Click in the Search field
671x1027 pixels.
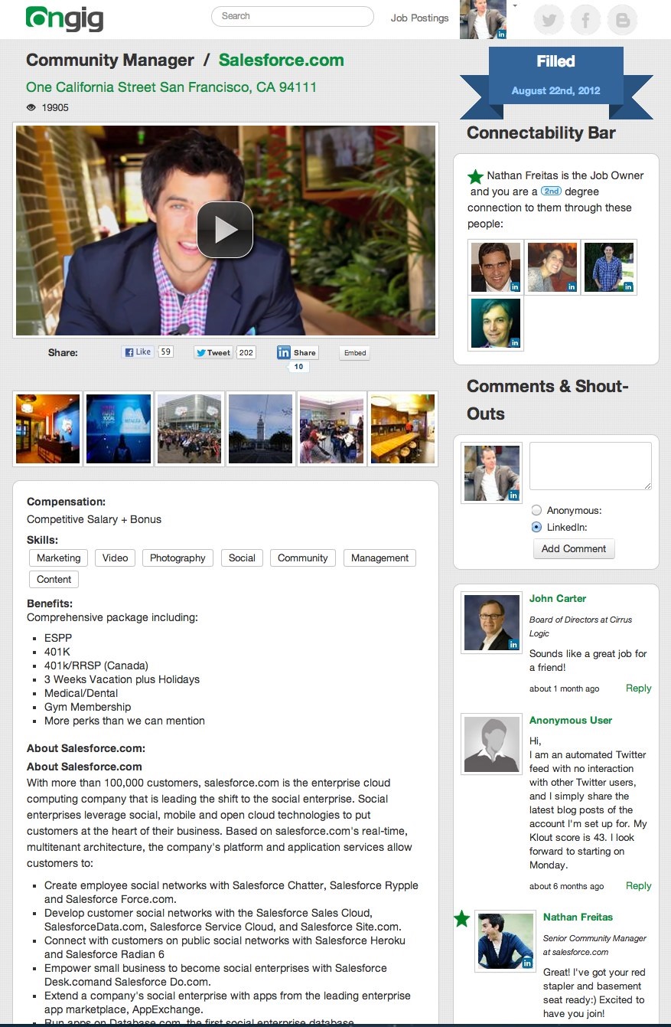point(292,16)
